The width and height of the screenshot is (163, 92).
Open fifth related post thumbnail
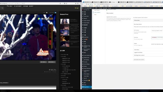click(65, 44)
